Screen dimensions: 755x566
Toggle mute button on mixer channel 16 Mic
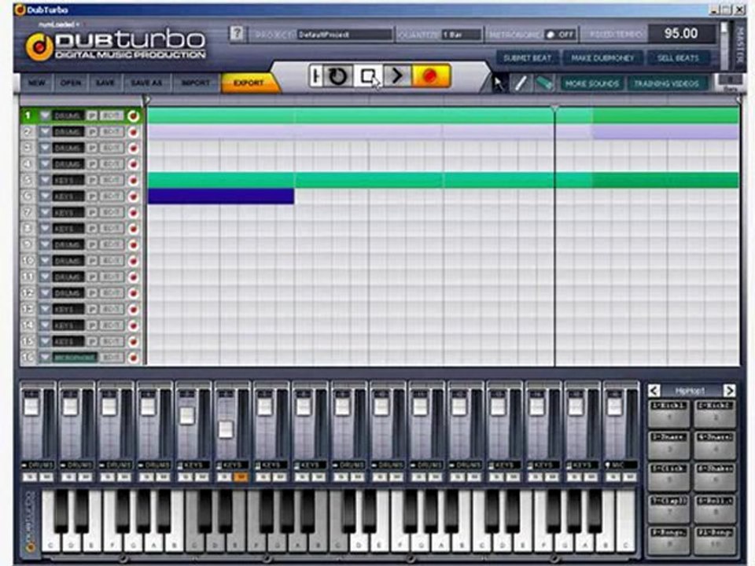point(629,477)
